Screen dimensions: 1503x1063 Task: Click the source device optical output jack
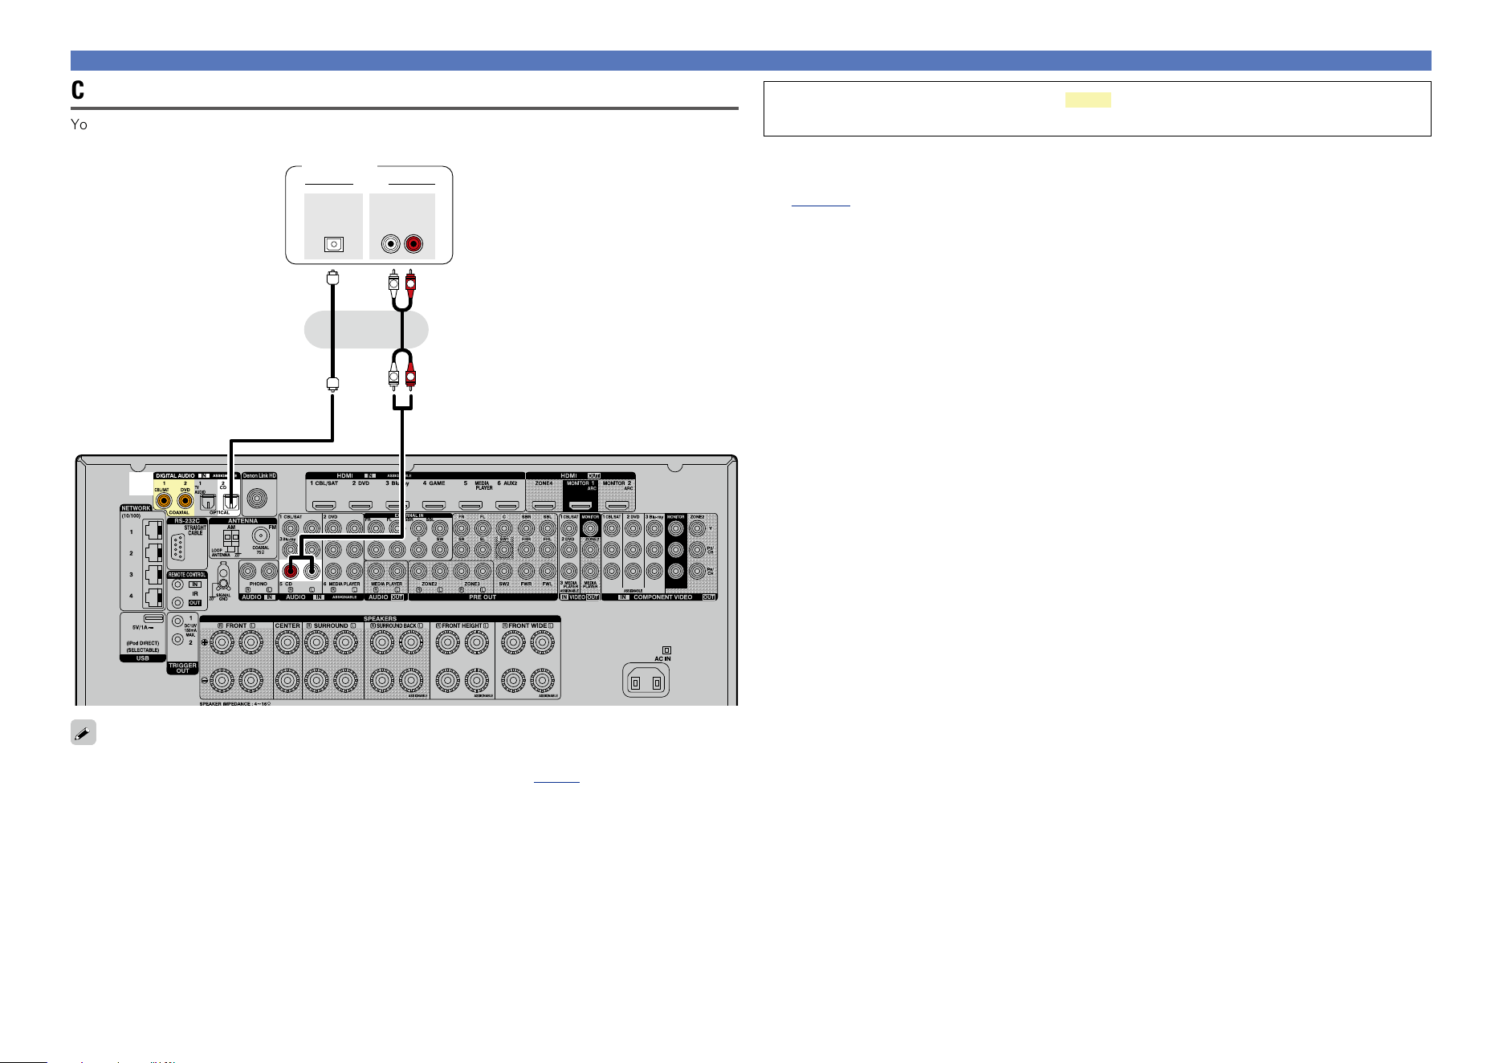333,244
